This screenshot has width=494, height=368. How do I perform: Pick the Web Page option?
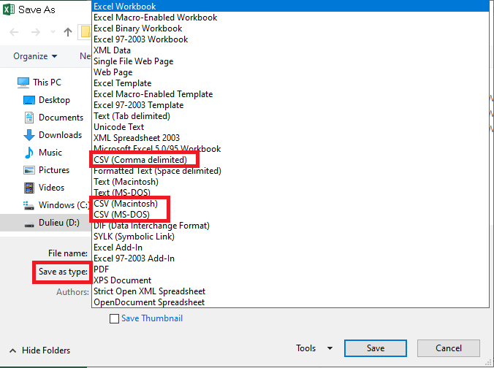[x=290, y=72]
